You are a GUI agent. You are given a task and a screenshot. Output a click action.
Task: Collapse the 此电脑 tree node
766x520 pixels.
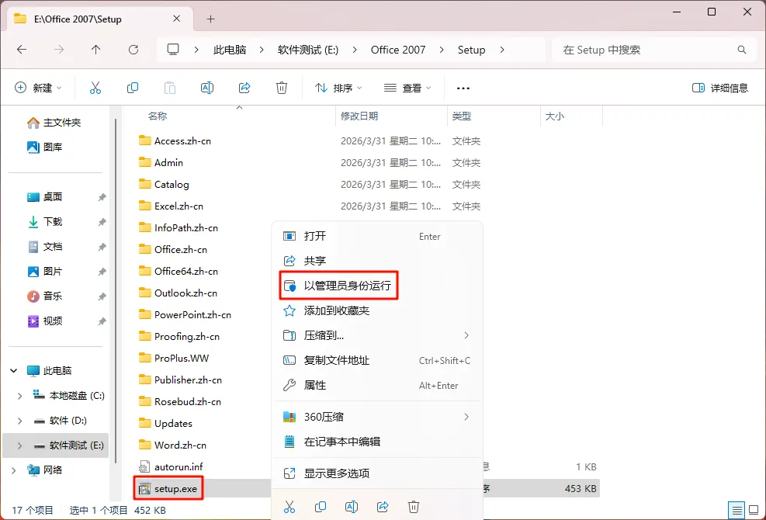tap(14, 371)
